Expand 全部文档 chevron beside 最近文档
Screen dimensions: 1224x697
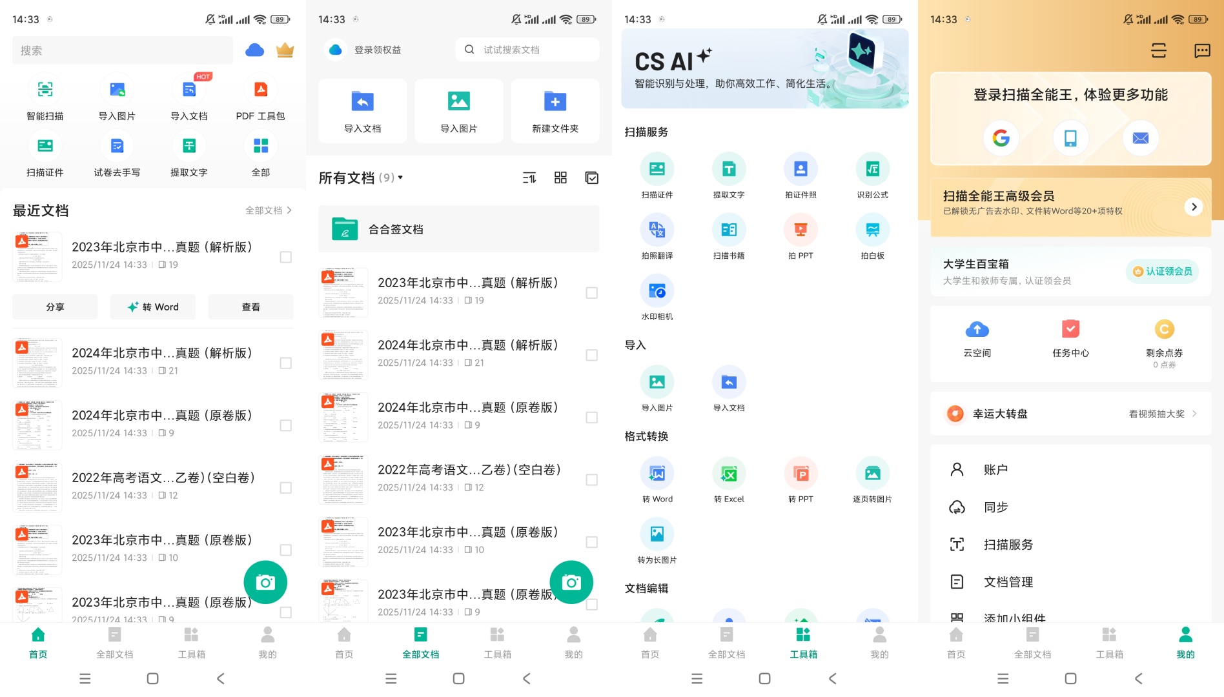pos(289,210)
